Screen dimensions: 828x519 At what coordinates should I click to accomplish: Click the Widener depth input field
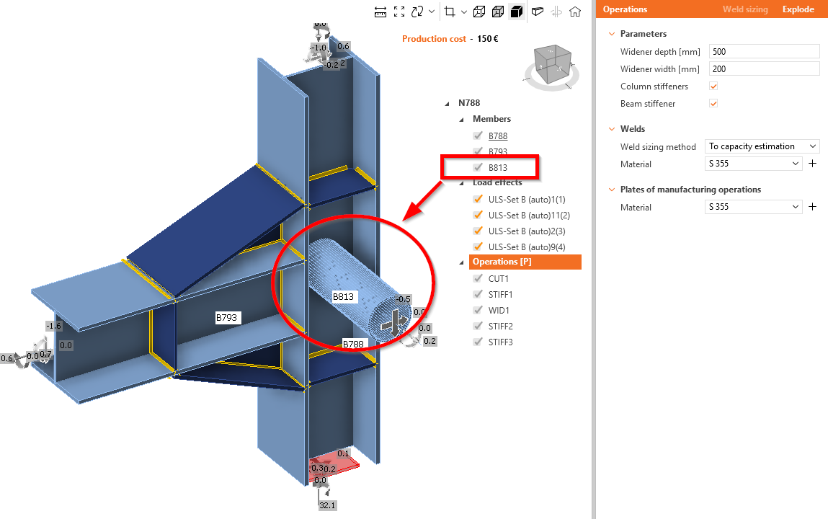click(764, 52)
